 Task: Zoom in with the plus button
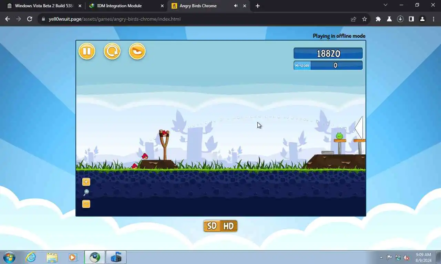pos(86,182)
